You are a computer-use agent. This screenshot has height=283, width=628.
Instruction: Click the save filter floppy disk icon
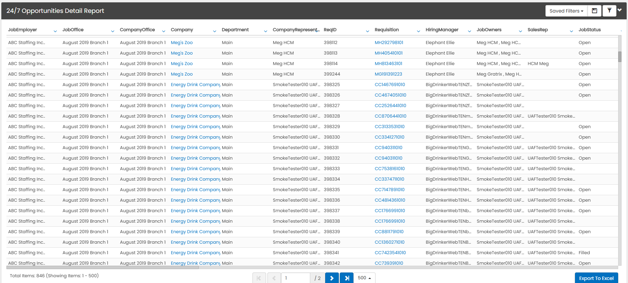pyautogui.click(x=594, y=11)
